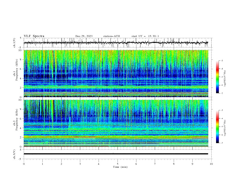The width and height of the screenshot is (238, 184).
Task: Click the "VLF Spectra" title text
Action: click(34, 36)
